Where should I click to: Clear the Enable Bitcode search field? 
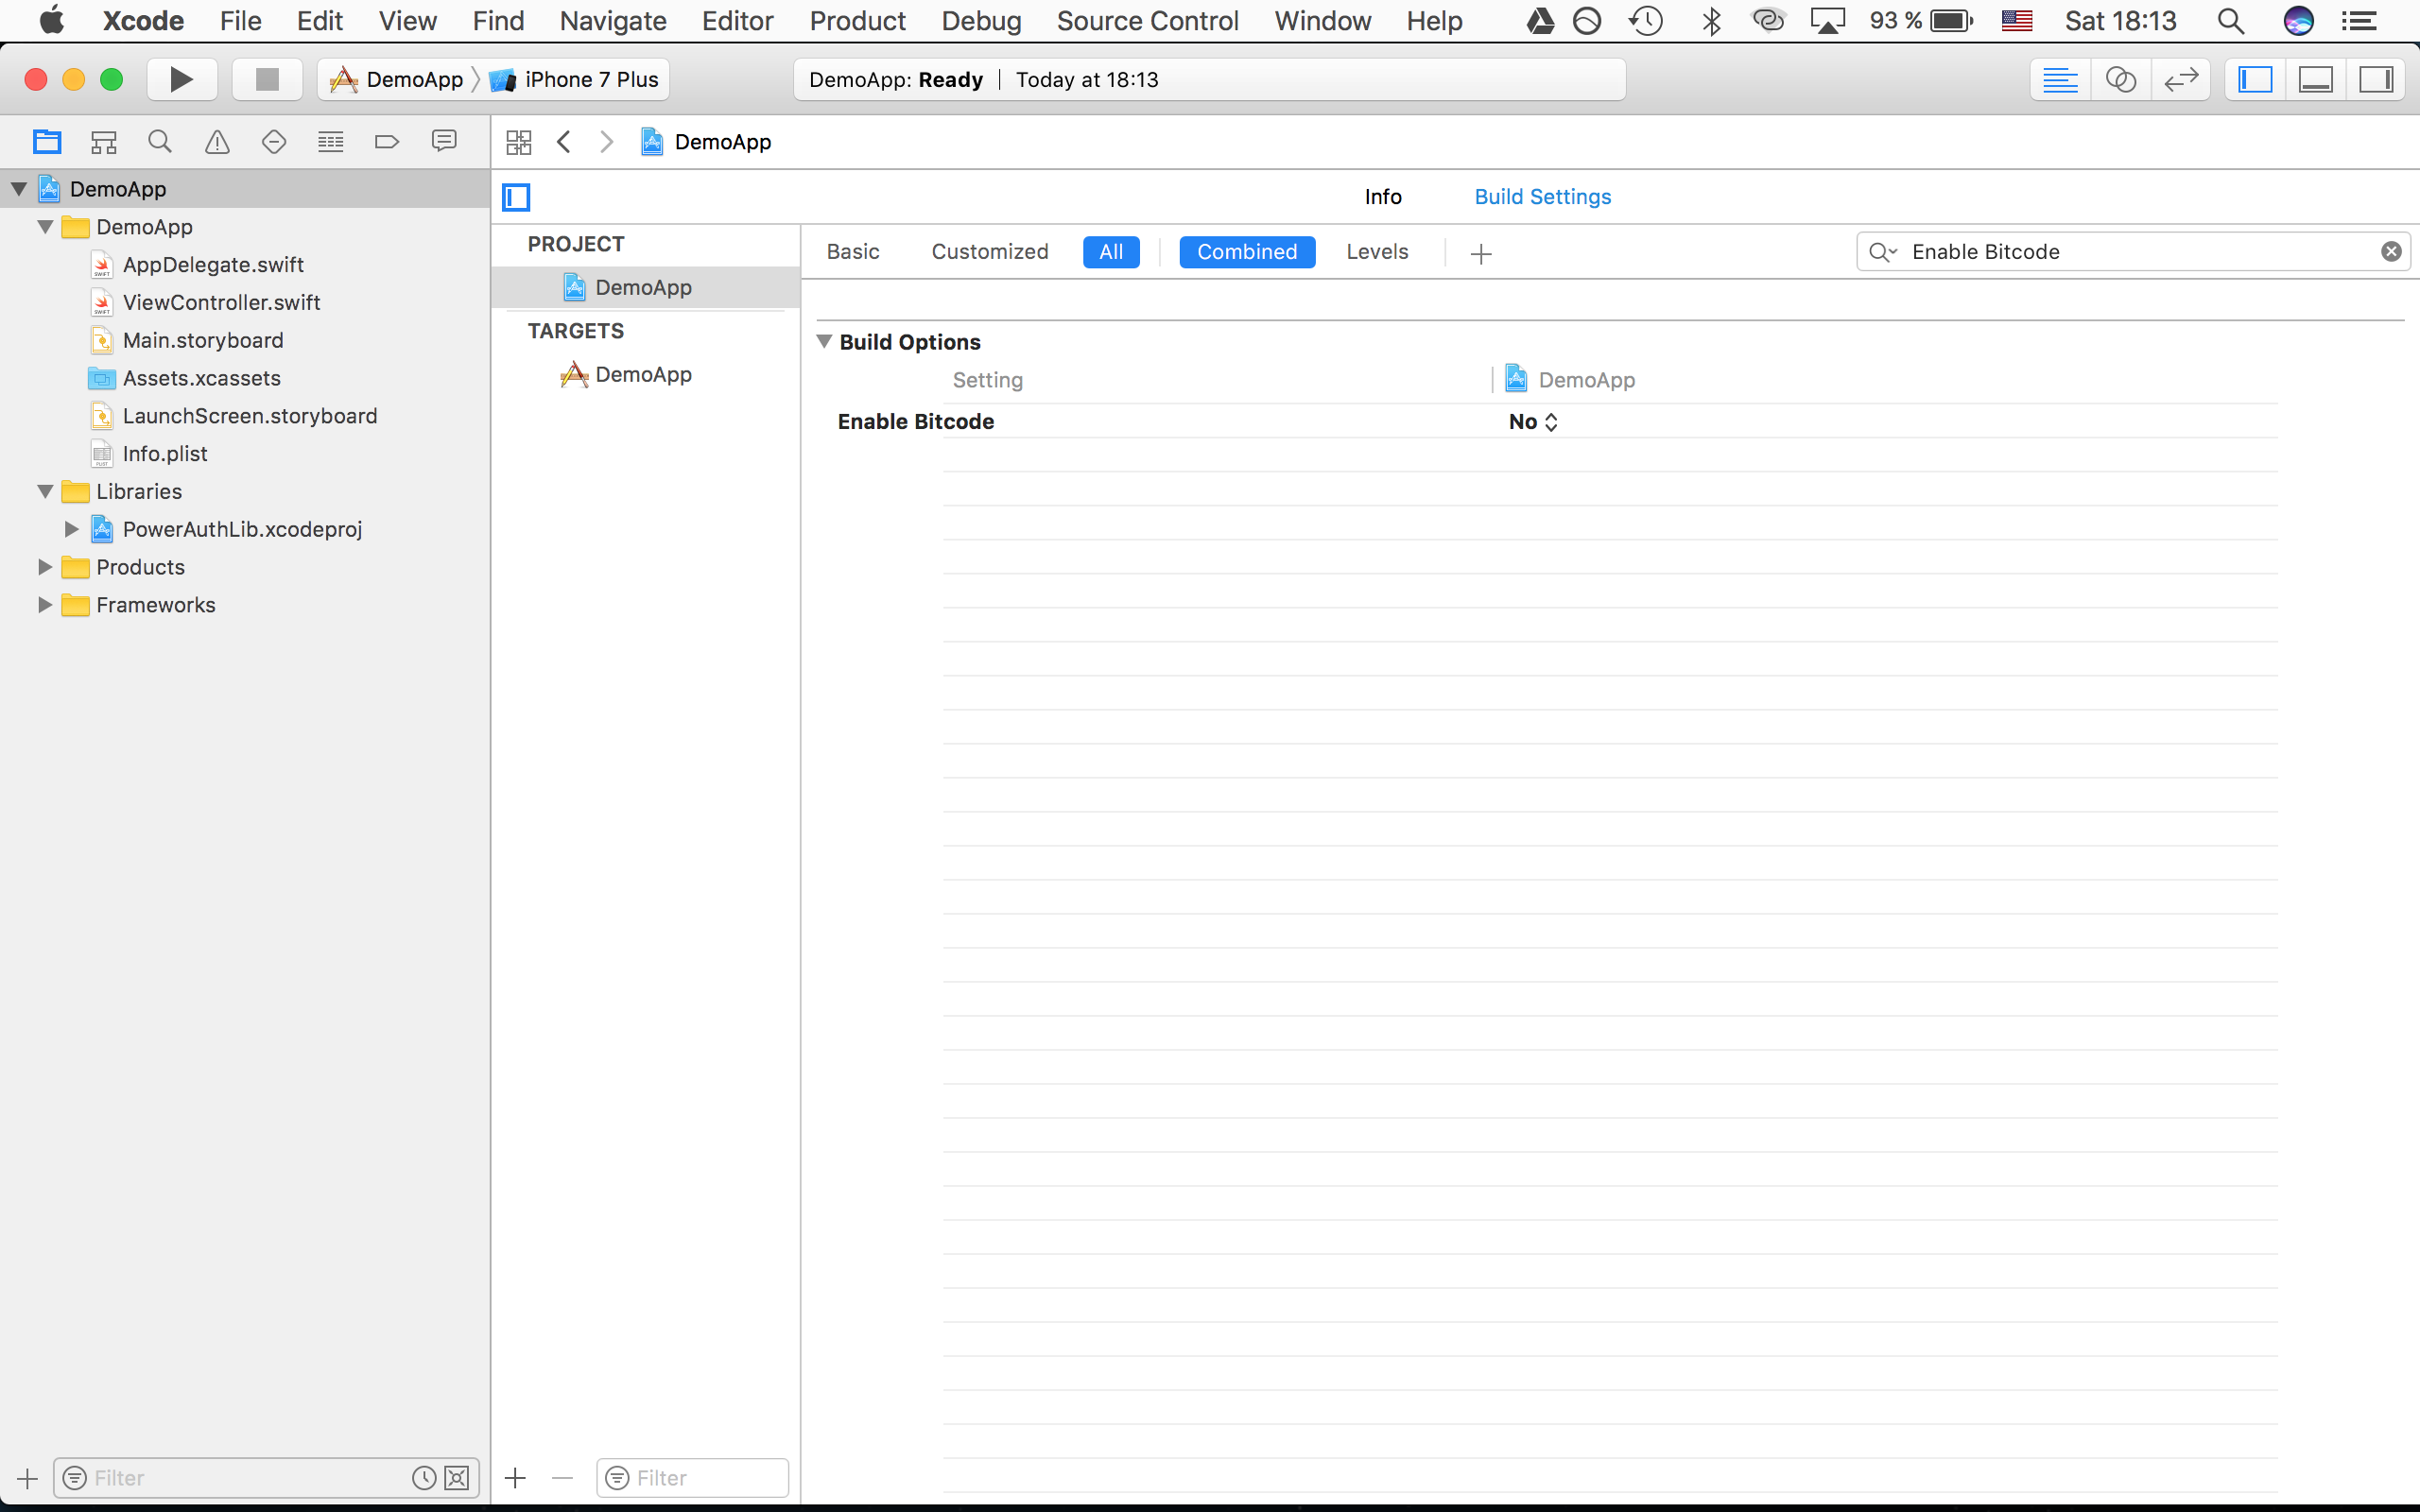[x=2391, y=251]
